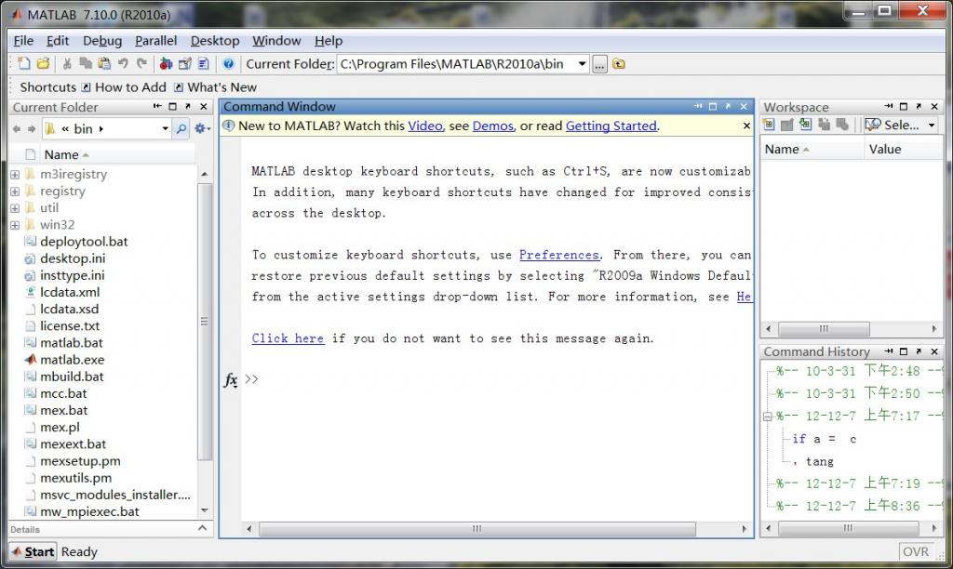Open the bin folder address dropdown

[165, 128]
